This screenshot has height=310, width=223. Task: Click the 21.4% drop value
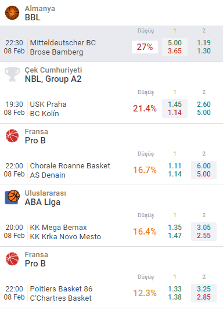145,109
